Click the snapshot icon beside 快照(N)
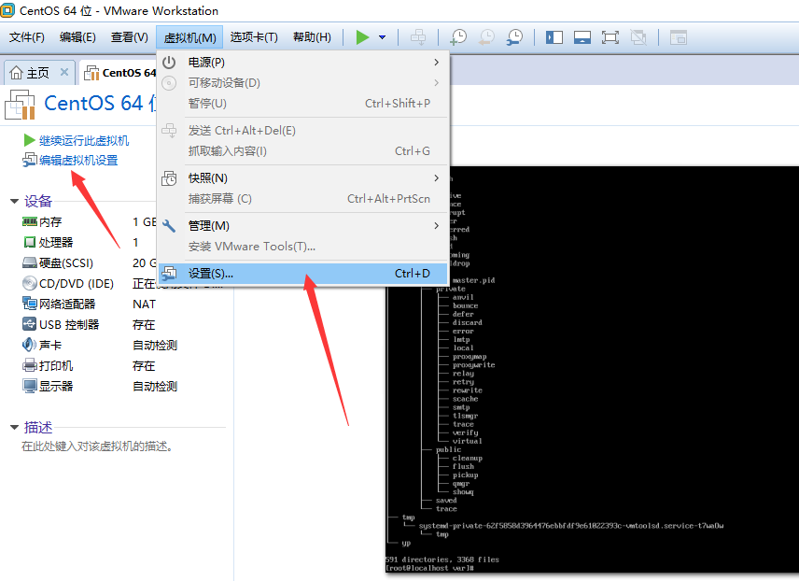799x581 pixels. (169, 178)
